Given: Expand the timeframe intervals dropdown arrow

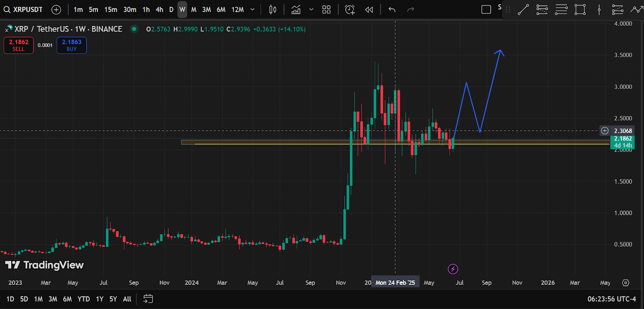Looking at the screenshot, I should pyautogui.click(x=252, y=10).
